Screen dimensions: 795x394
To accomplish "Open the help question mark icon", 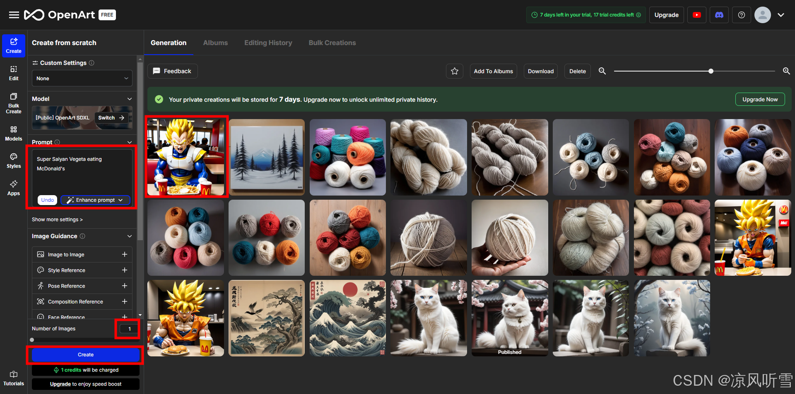I will 742,15.
